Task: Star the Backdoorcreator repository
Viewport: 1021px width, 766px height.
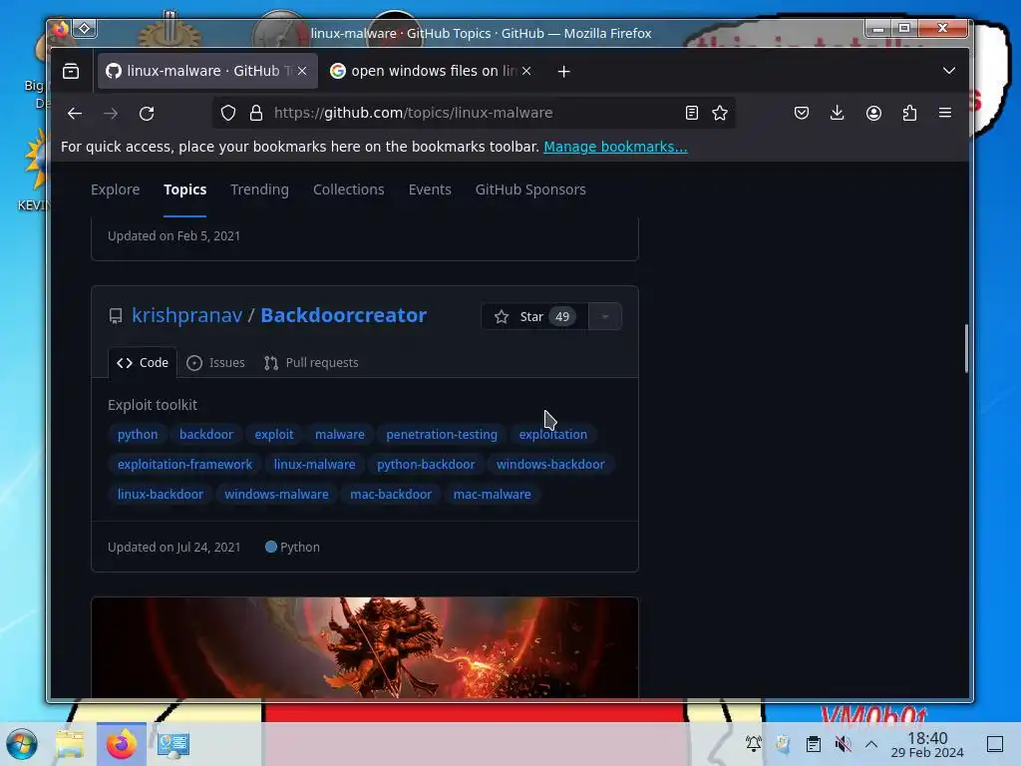Action: click(534, 316)
